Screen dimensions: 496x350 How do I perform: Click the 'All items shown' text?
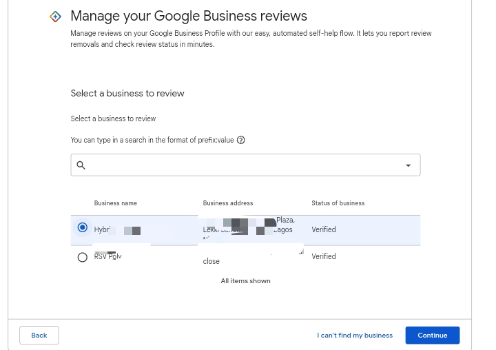pos(245,281)
